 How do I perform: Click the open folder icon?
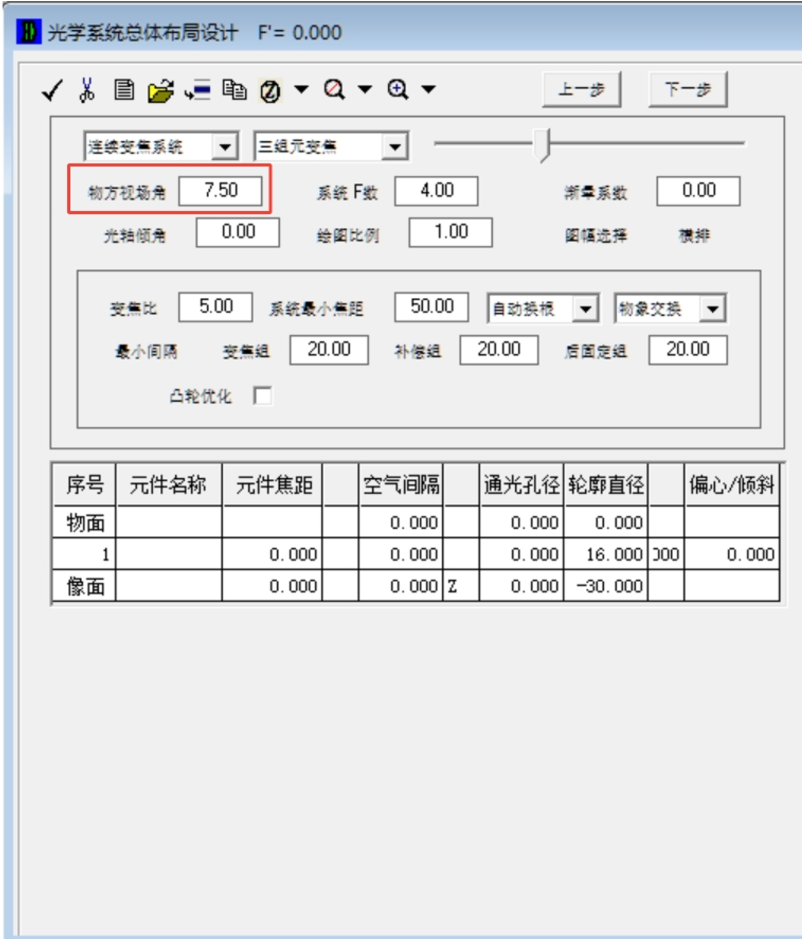[x=160, y=91]
